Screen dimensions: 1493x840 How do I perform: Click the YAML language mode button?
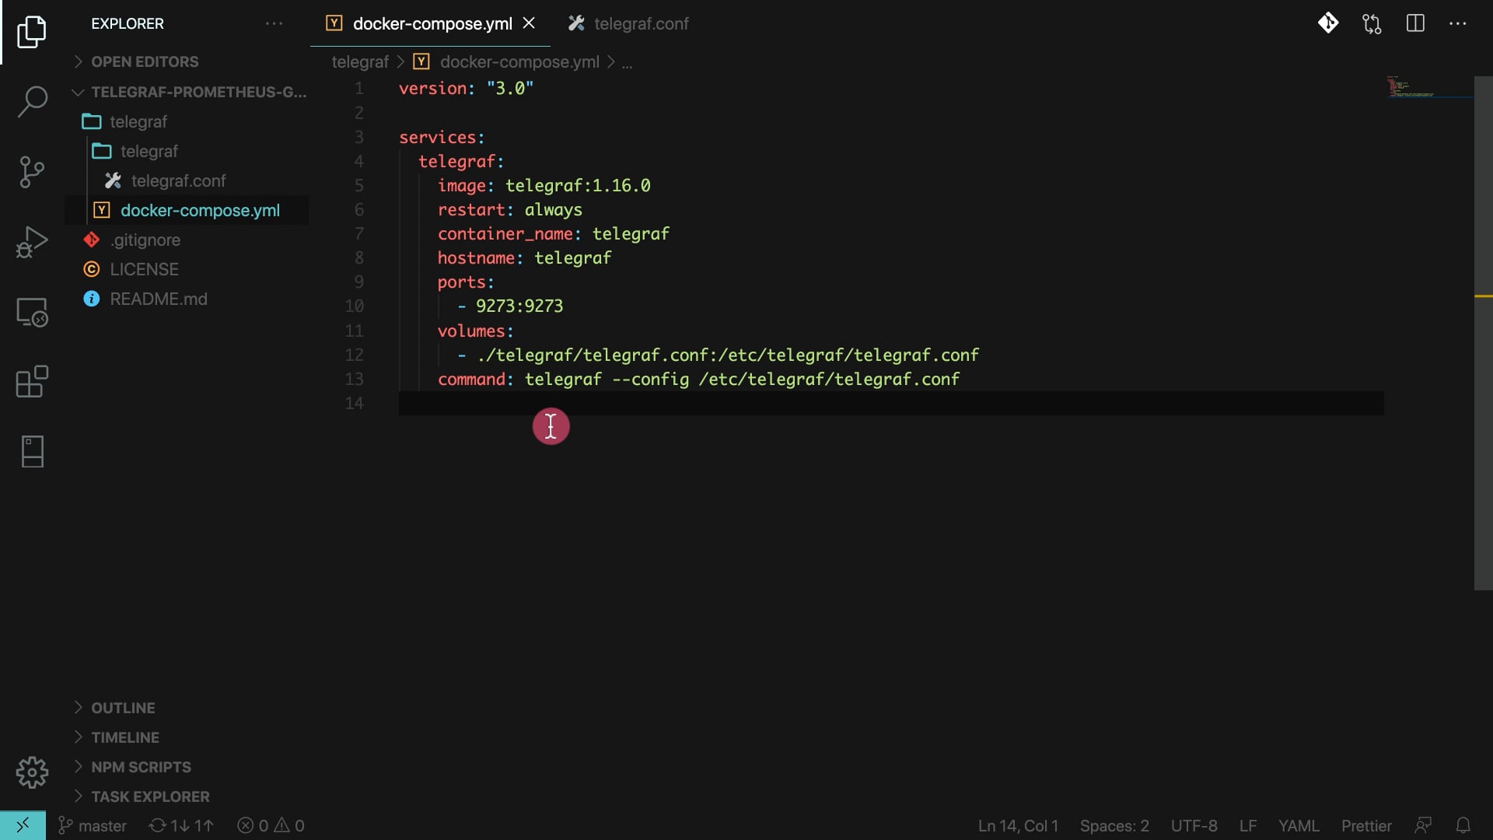1298,825
